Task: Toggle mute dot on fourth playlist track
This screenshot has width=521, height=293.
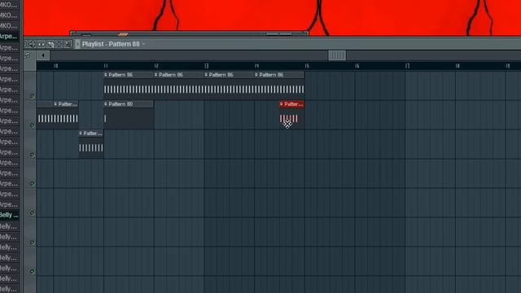Action: 32,184
